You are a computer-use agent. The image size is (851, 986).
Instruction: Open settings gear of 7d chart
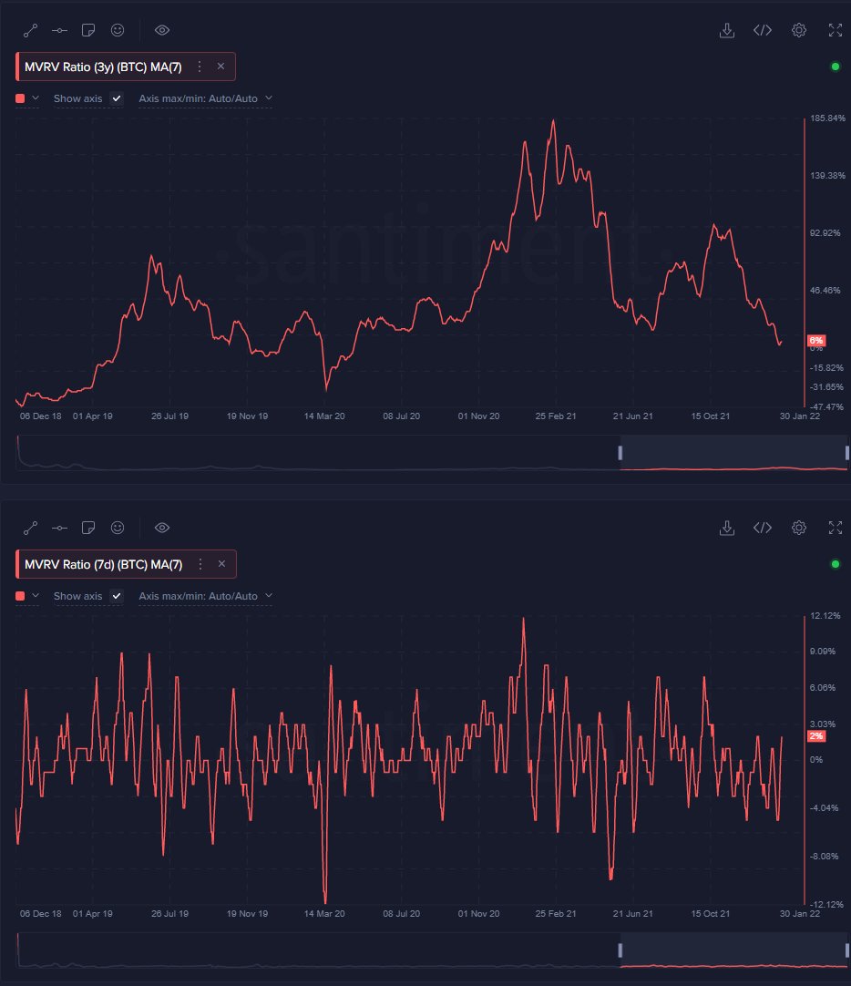[799, 528]
